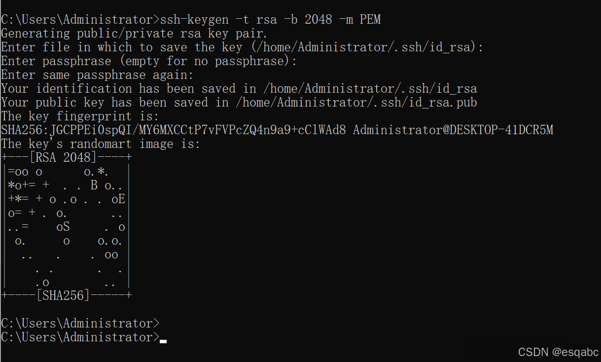This screenshot has height=362, width=601.
Task: Click the 'randomart image is' line
Action: (x=101, y=144)
